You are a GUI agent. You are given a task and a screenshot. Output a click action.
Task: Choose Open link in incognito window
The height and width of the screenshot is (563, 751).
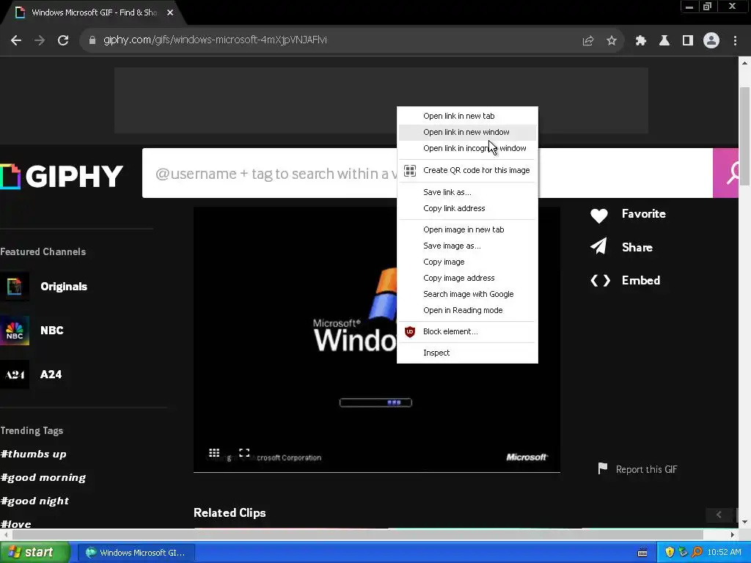click(467, 148)
